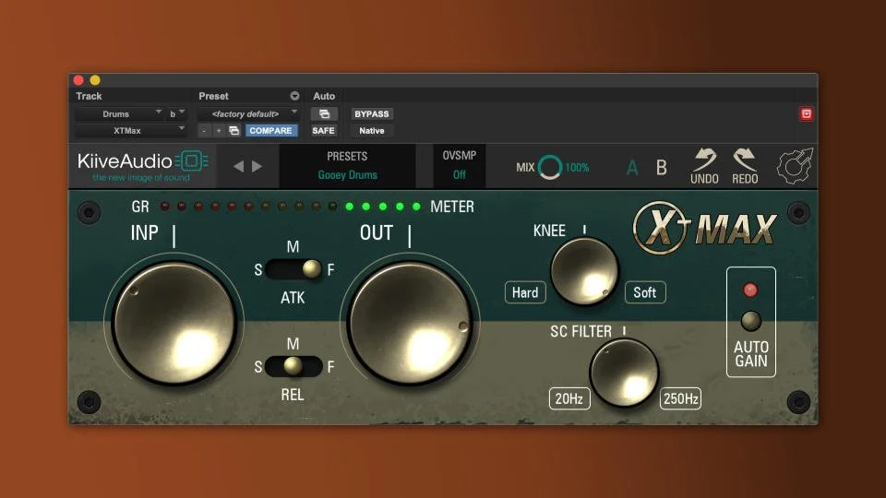Click the ATK speed switch
The width and height of the screenshot is (886, 498).
(293, 269)
